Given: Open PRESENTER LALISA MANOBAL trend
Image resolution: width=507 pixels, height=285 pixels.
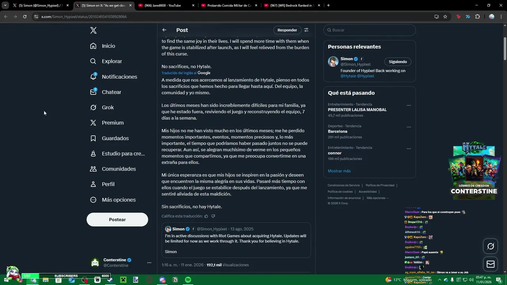Looking at the screenshot, I should tap(357, 110).
